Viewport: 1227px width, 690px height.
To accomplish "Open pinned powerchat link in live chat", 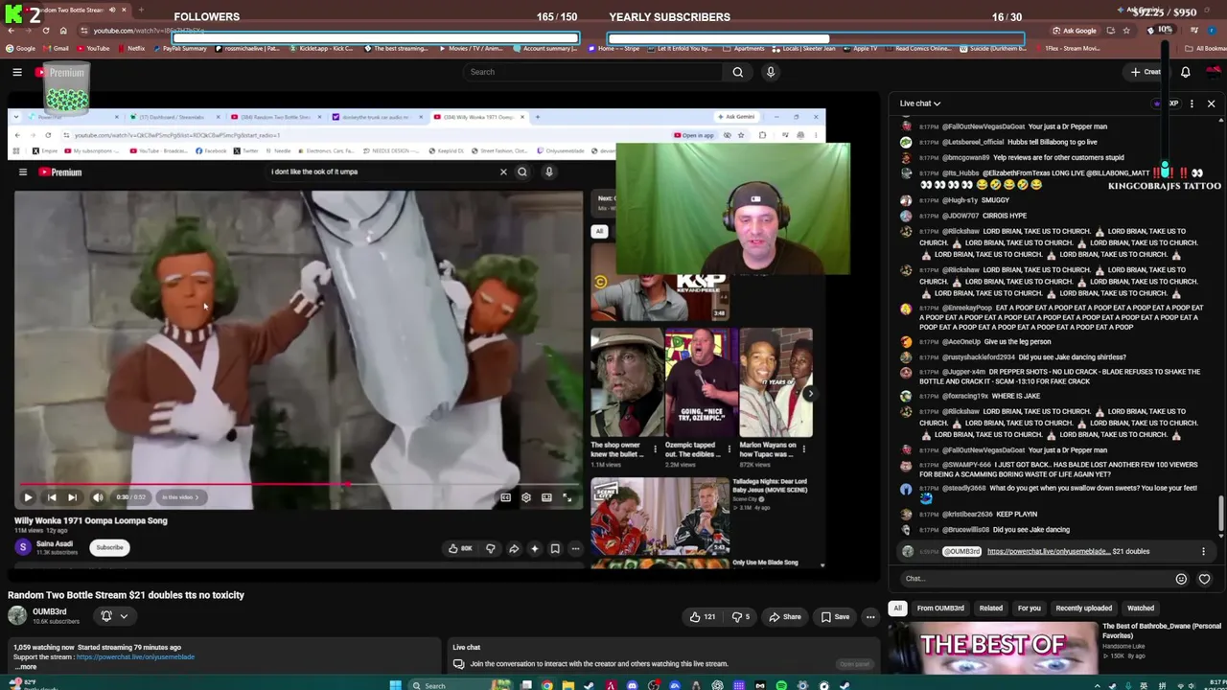I will (x=1048, y=552).
